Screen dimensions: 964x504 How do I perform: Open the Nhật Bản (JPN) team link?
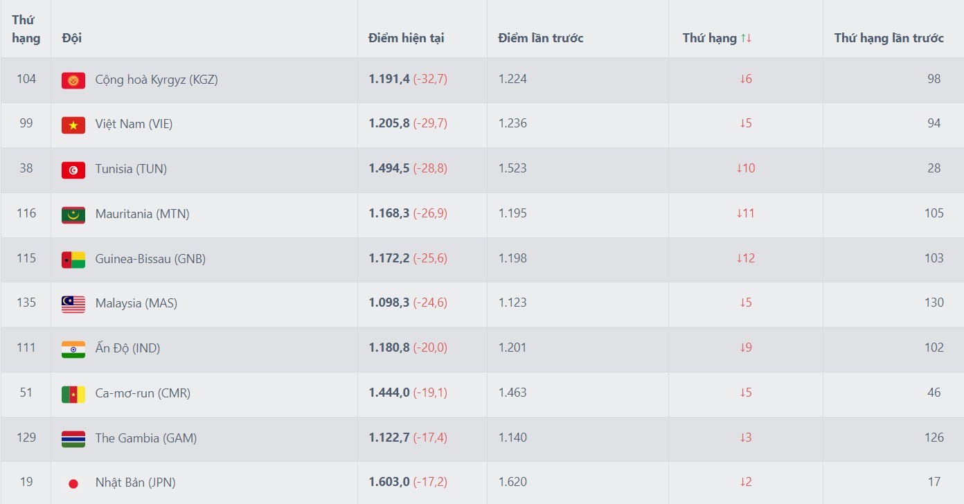pyautogui.click(x=136, y=483)
